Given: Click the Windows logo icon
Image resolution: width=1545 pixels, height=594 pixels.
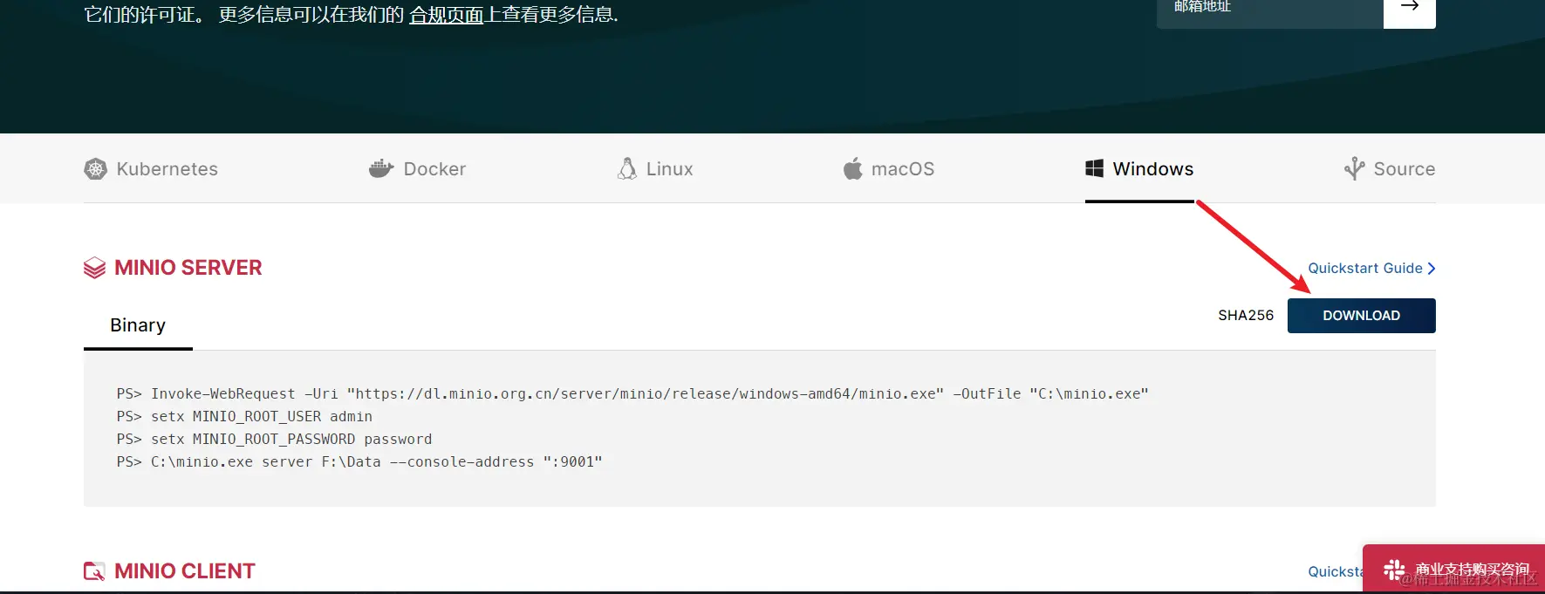Looking at the screenshot, I should pyautogui.click(x=1094, y=168).
